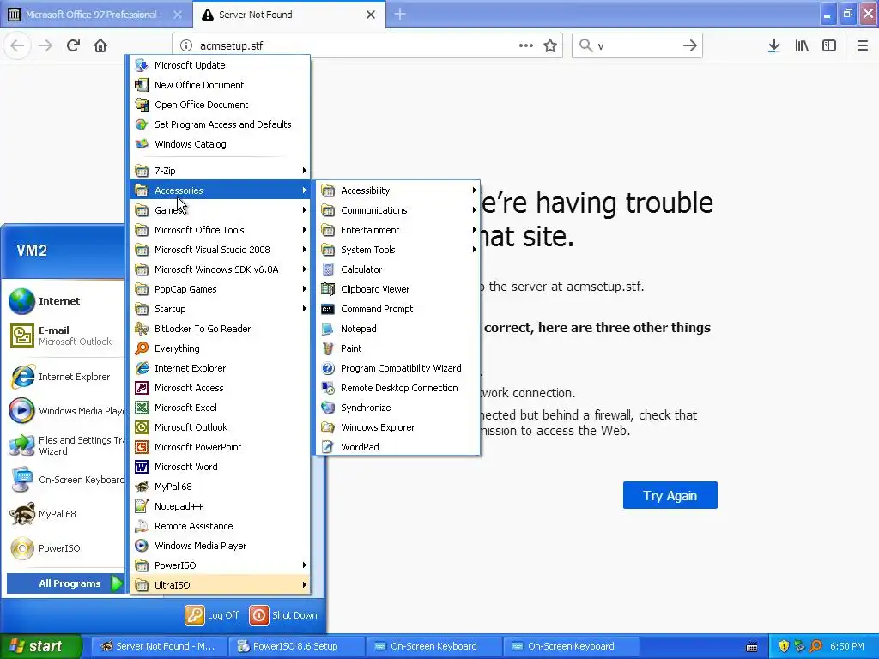Click Log Off button

pyautogui.click(x=212, y=615)
